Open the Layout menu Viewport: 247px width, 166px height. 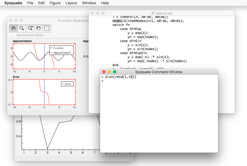point(71,3)
